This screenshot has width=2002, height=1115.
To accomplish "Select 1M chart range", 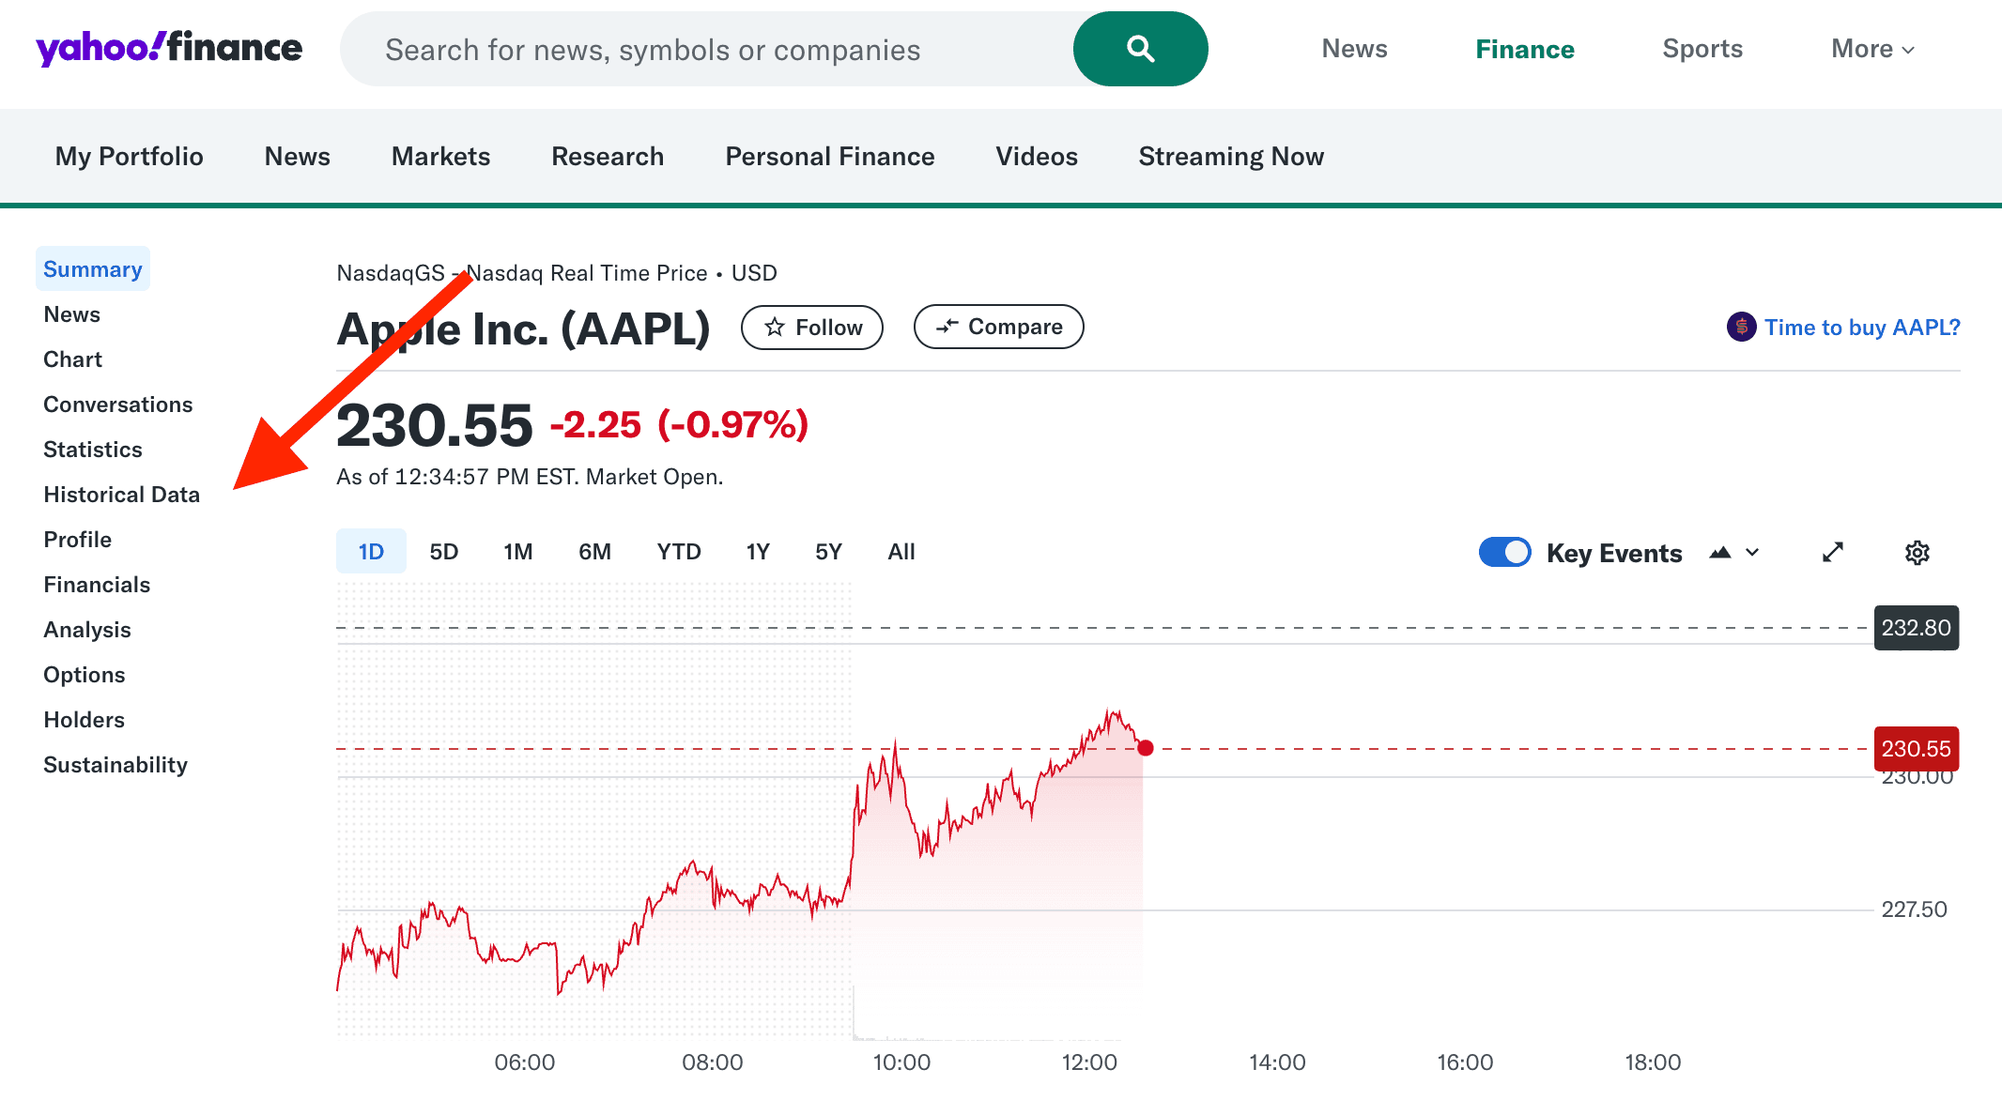I will tap(517, 551).
